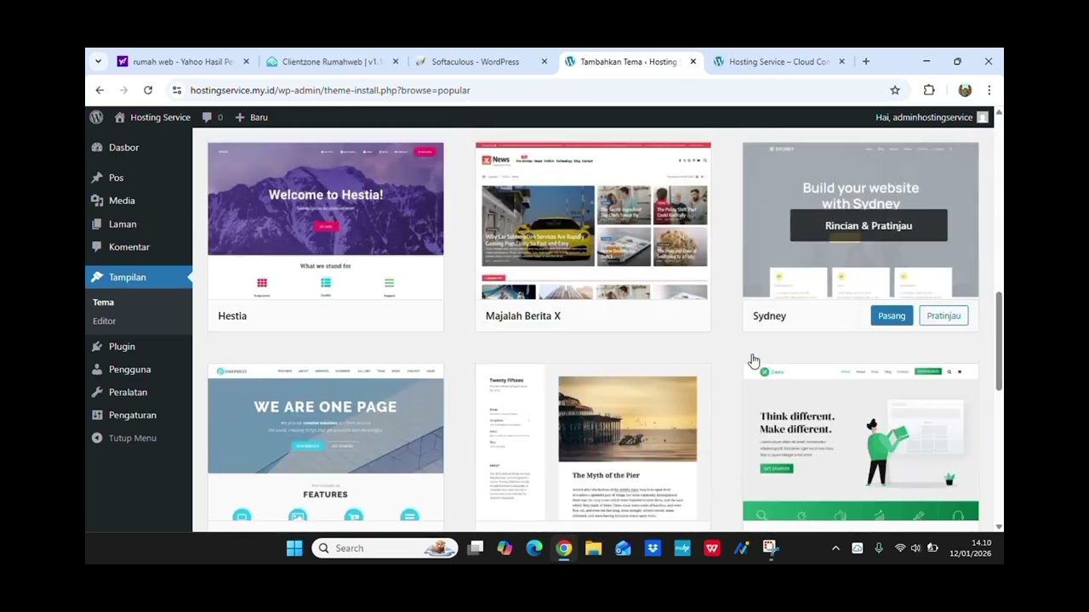The image size is (1089, 612).
Task: View site information icon in address bar
Action: click(x=176, y=90)
